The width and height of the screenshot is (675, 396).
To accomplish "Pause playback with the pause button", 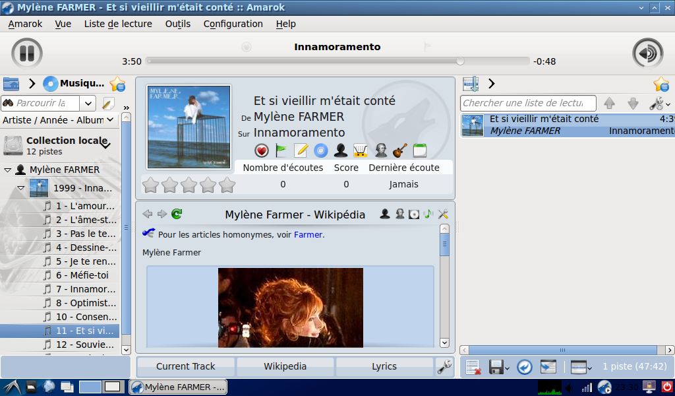I will click(26, 53).
